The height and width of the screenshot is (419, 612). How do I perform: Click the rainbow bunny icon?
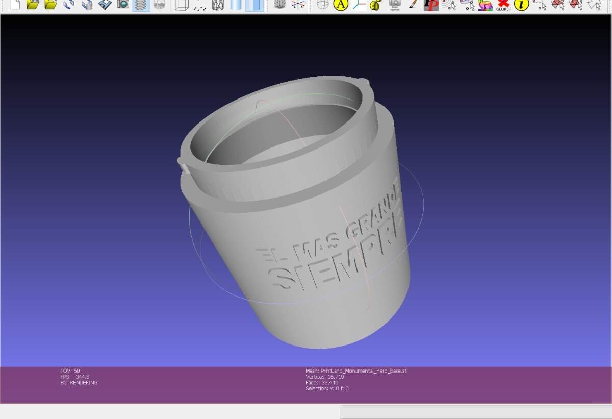485,5
